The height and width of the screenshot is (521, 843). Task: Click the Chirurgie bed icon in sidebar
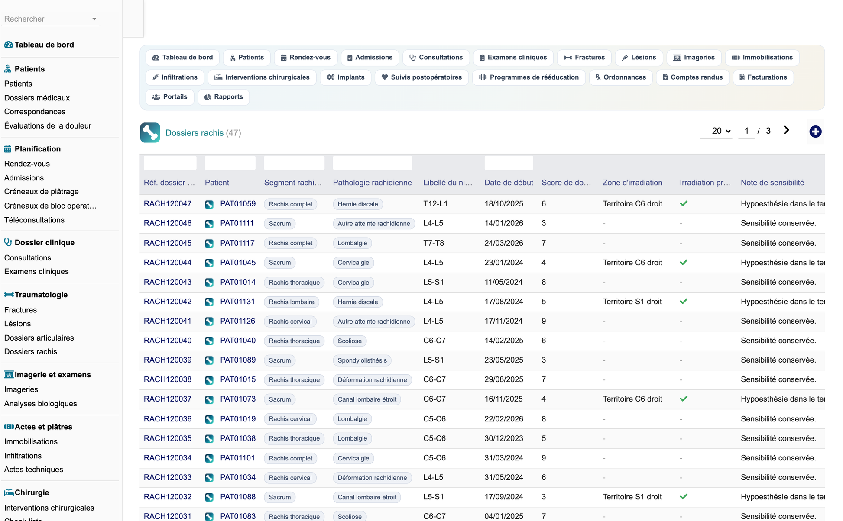(9, 492)
